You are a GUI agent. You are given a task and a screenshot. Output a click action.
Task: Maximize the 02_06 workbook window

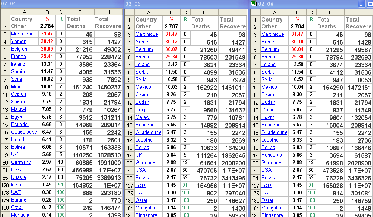pos(369,4)
